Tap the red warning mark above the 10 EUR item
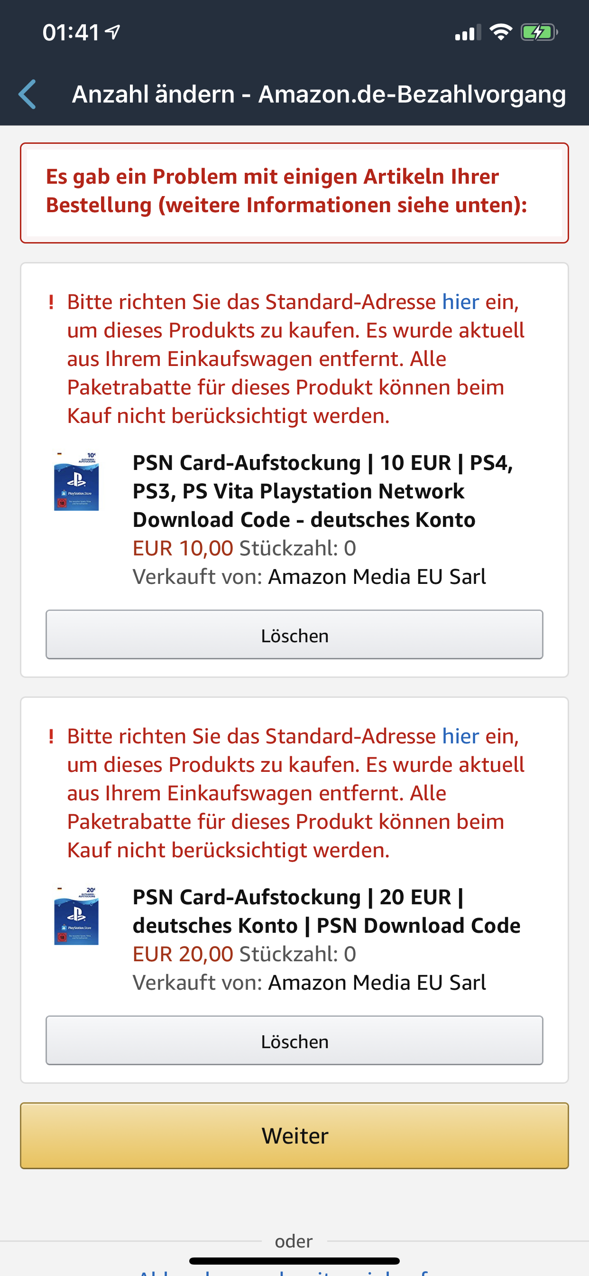This screenshot has width=589, height=1276. point(51,301)
